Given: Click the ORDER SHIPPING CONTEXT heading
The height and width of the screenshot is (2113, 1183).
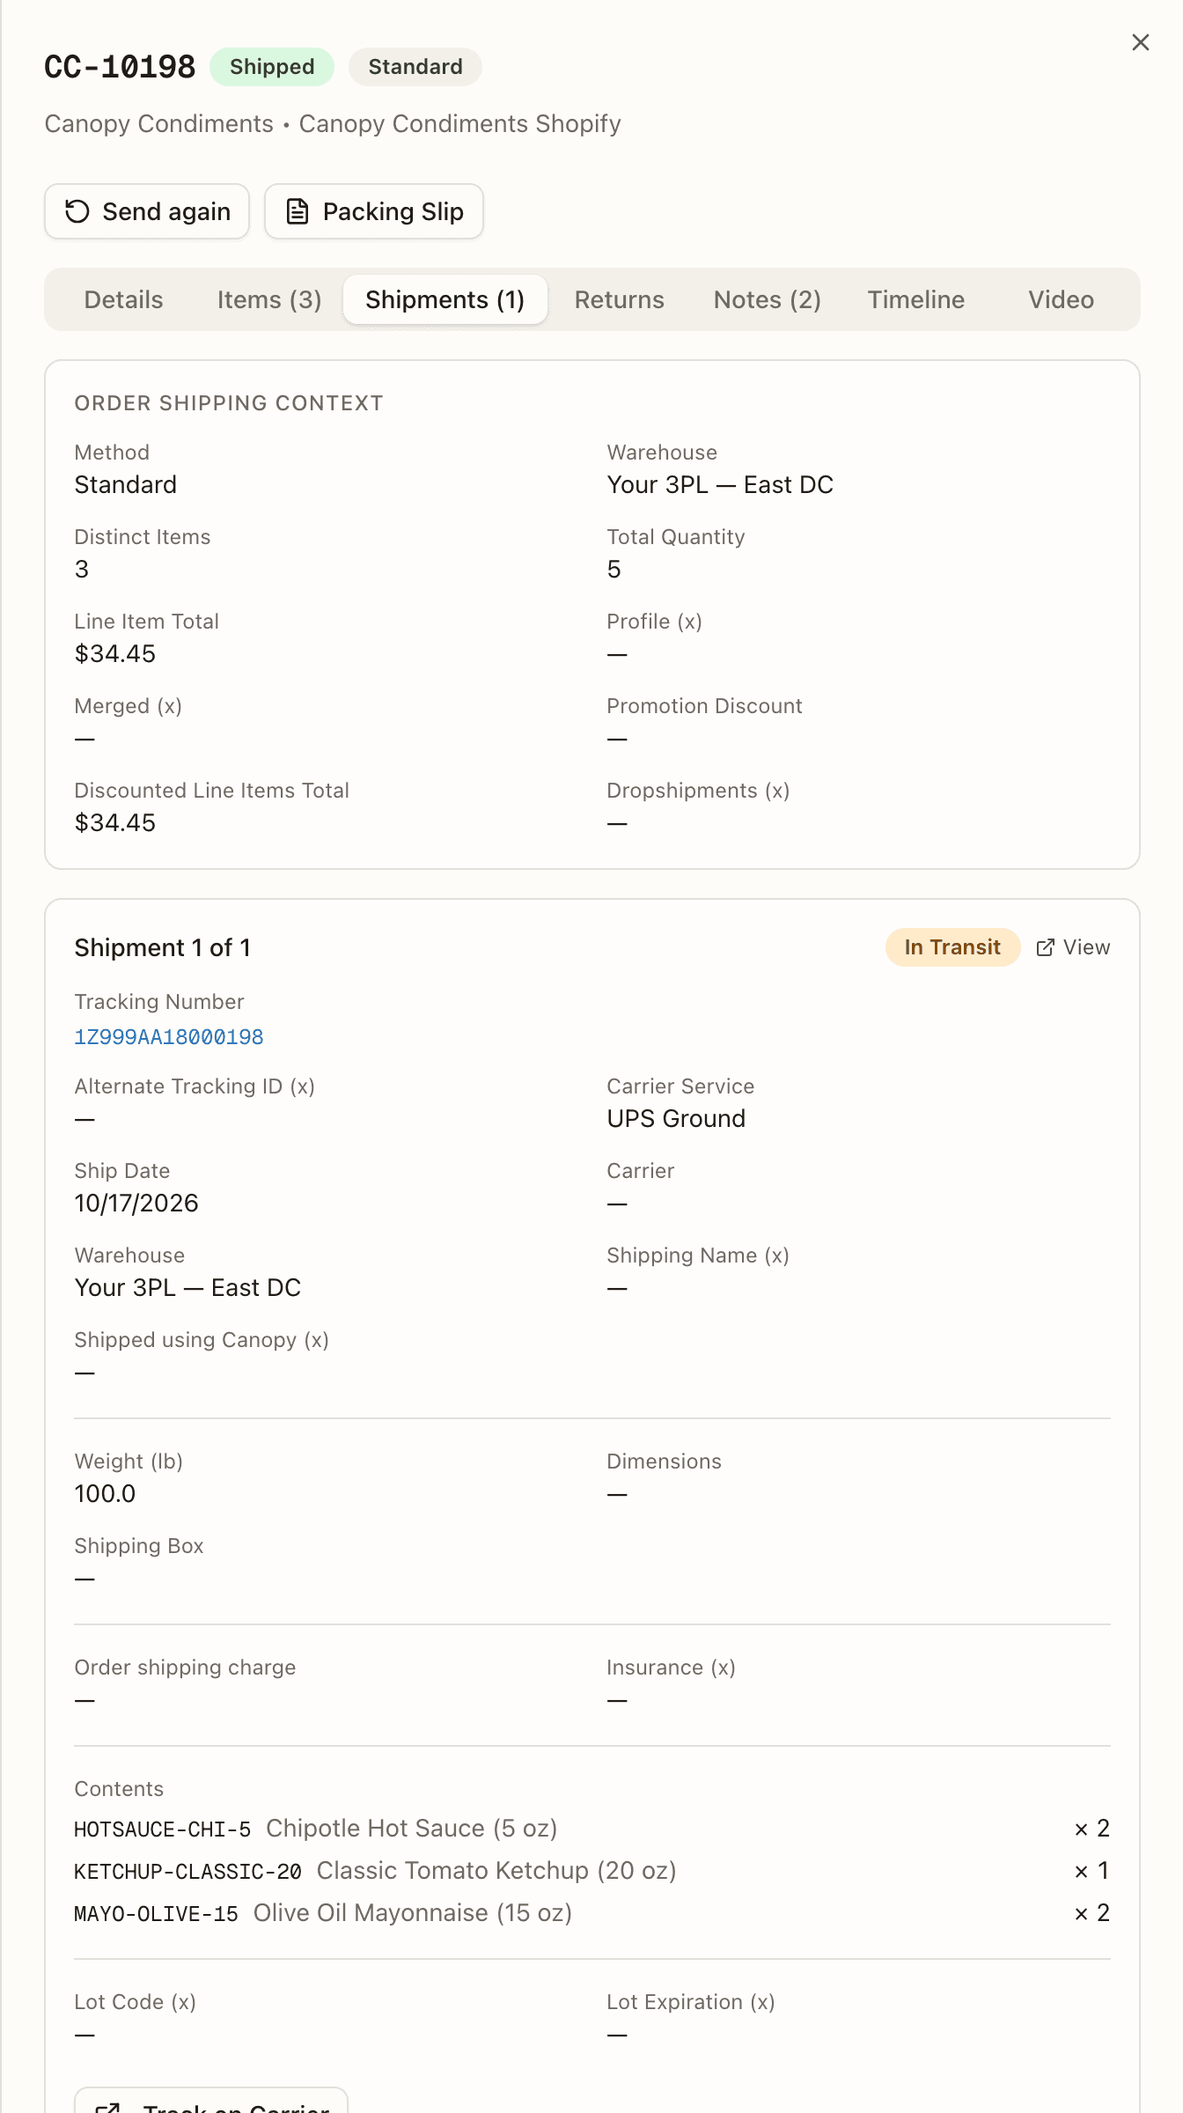Looking at the screenshot, I should (x=229, y=403).
